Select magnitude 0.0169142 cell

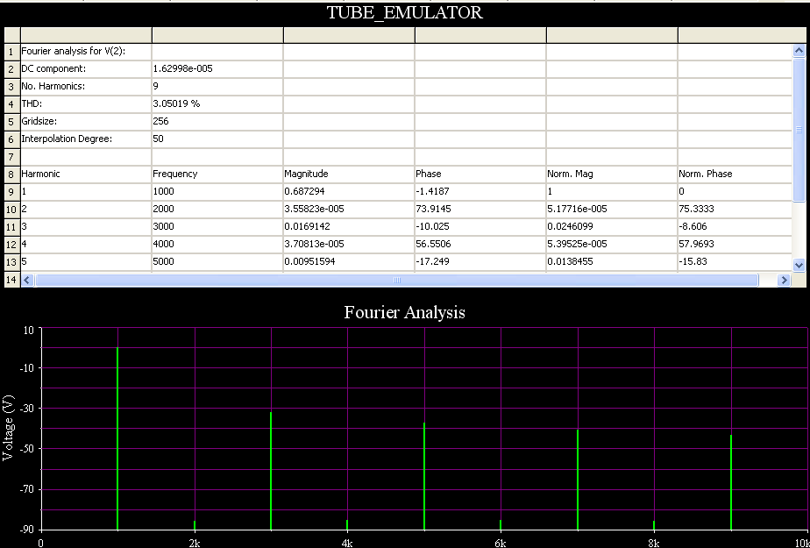click(349, 227)
